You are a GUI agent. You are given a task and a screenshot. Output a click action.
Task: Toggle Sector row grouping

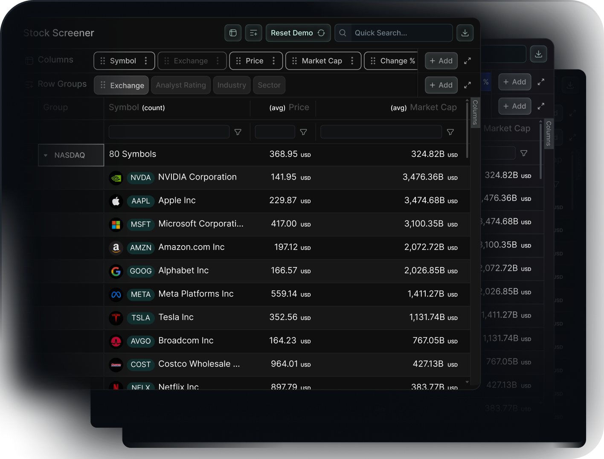click(269, 85)
